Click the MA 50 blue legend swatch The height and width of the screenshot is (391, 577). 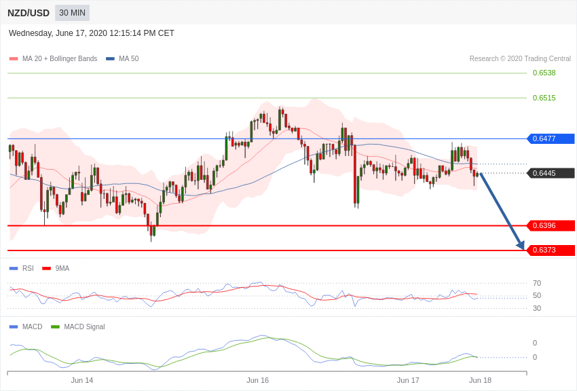tap(110, 59)
